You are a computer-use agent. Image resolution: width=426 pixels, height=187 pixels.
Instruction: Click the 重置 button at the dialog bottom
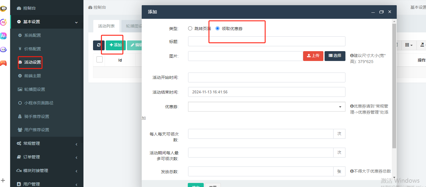(213, 185)
